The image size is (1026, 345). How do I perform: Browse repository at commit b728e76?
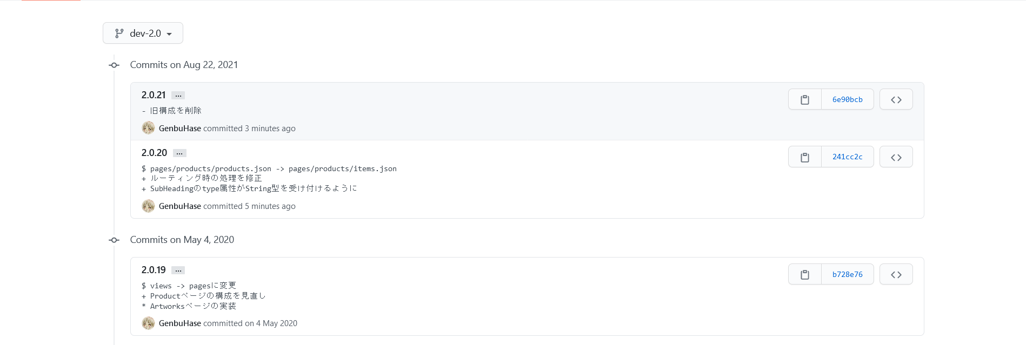896,274
